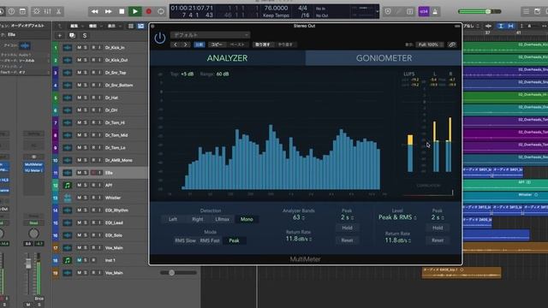Viewport: 548px width, 308px height.
Task: Select LRmax detection mode
Action: pyautogui.click(x=223, y=219)
